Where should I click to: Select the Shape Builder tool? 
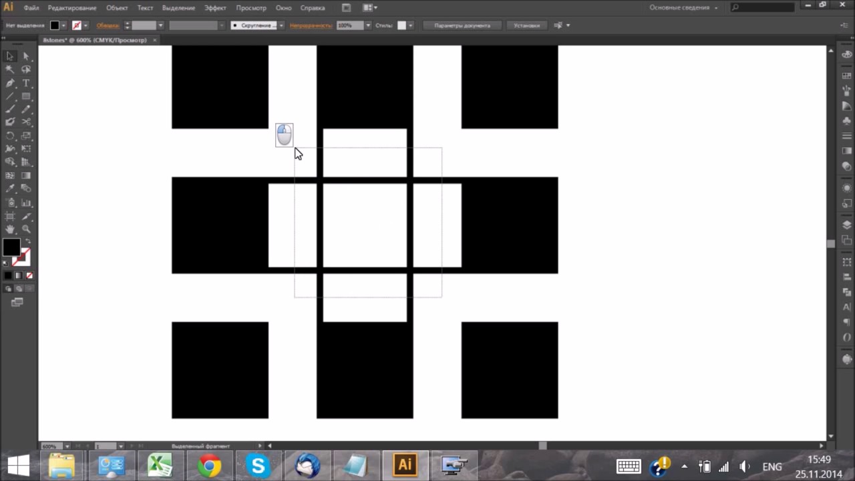coord(10,162)
